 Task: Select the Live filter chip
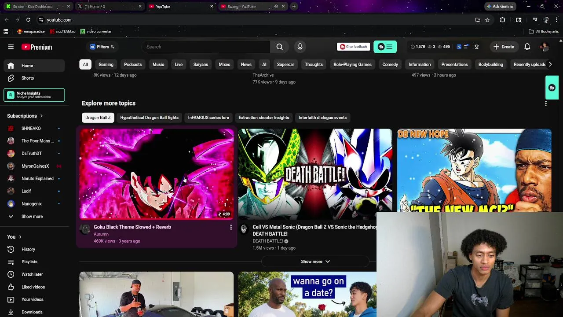tap(179, 64)
